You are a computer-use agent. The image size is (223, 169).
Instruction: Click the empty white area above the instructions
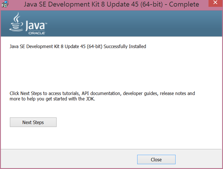click(111, 68)
